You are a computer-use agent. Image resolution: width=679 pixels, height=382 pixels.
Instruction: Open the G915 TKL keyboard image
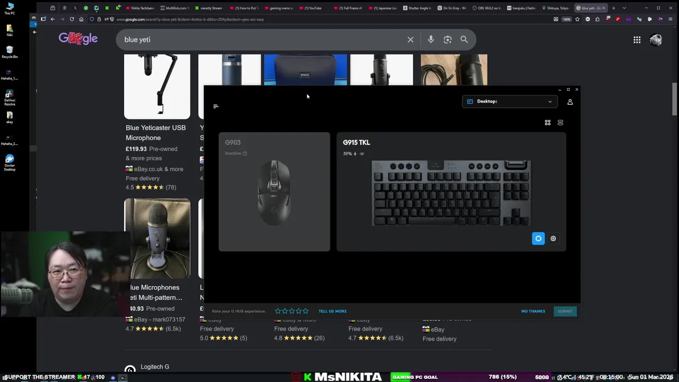coord(451,193)
